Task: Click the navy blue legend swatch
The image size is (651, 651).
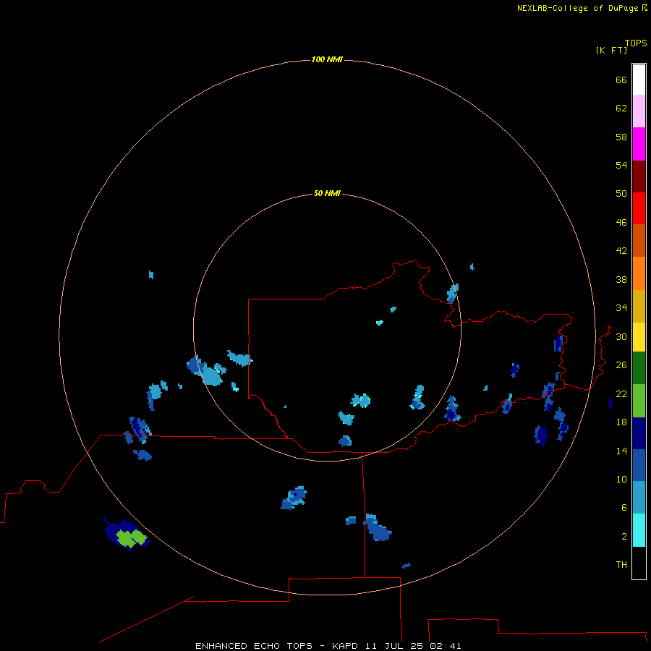Action: pos(639,433)
